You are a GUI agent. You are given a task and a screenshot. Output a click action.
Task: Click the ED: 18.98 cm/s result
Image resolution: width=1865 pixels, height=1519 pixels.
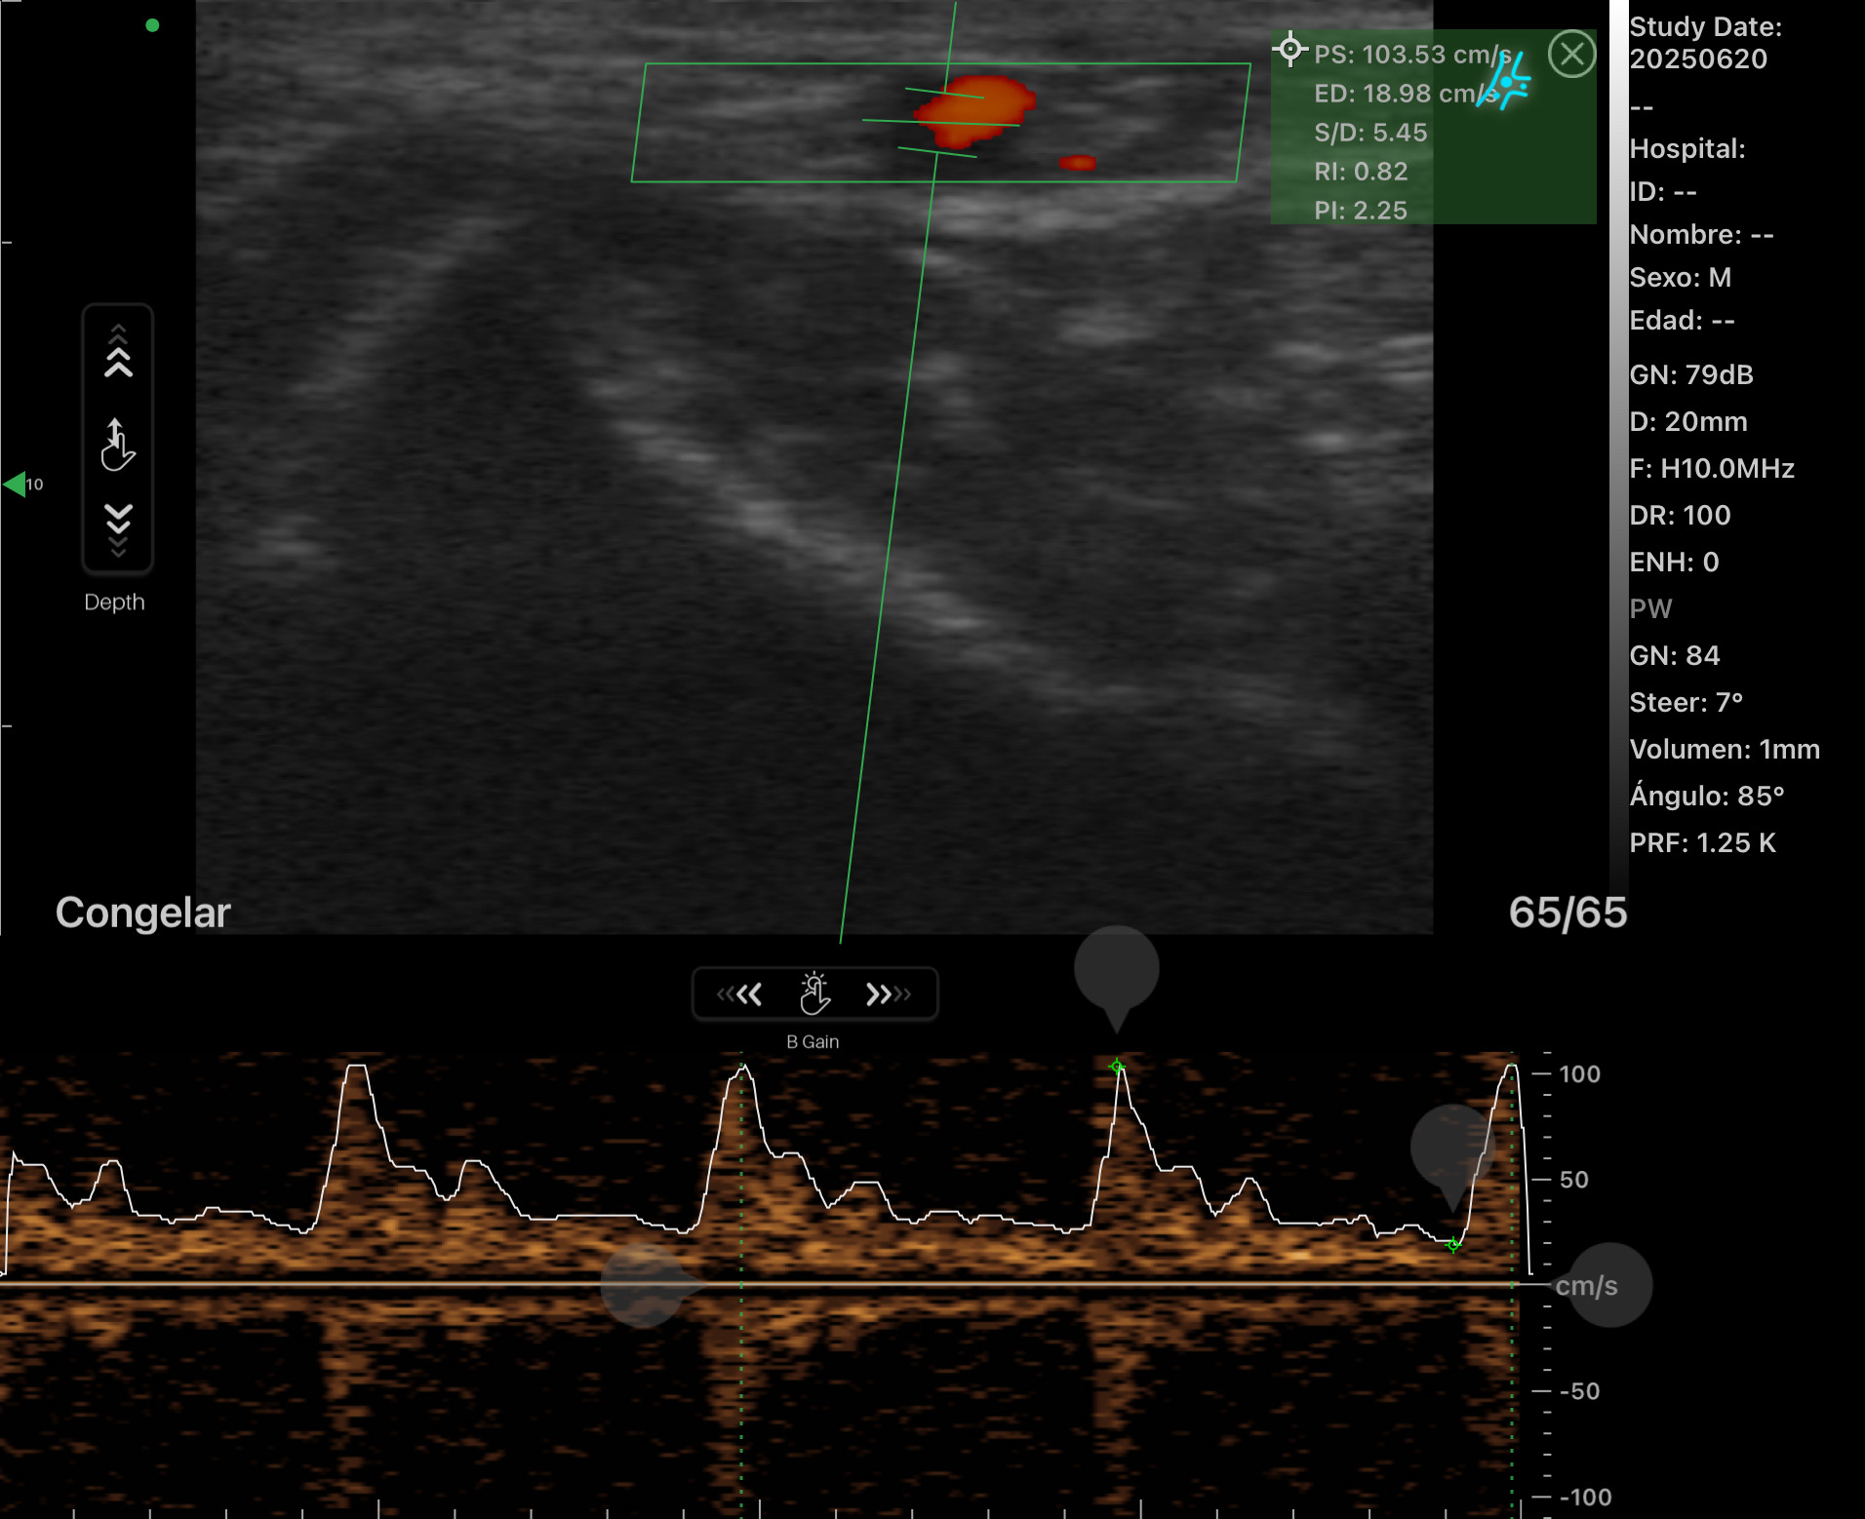coord(1406,94)
